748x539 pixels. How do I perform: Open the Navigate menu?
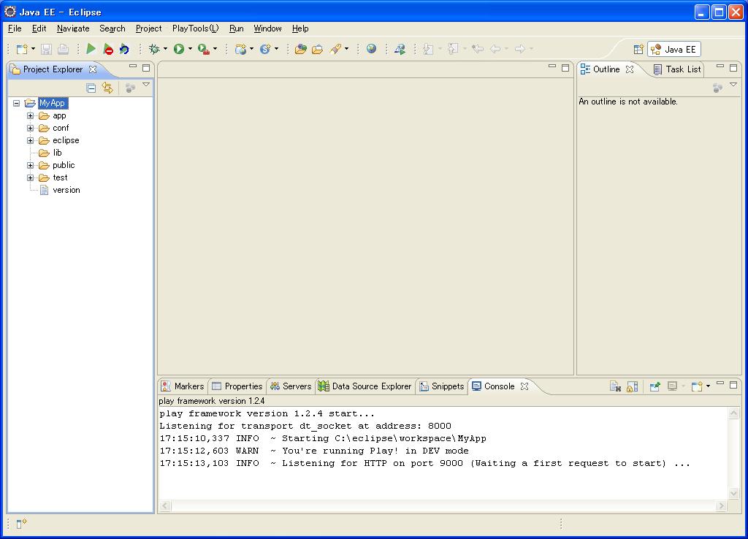point(73,28)
